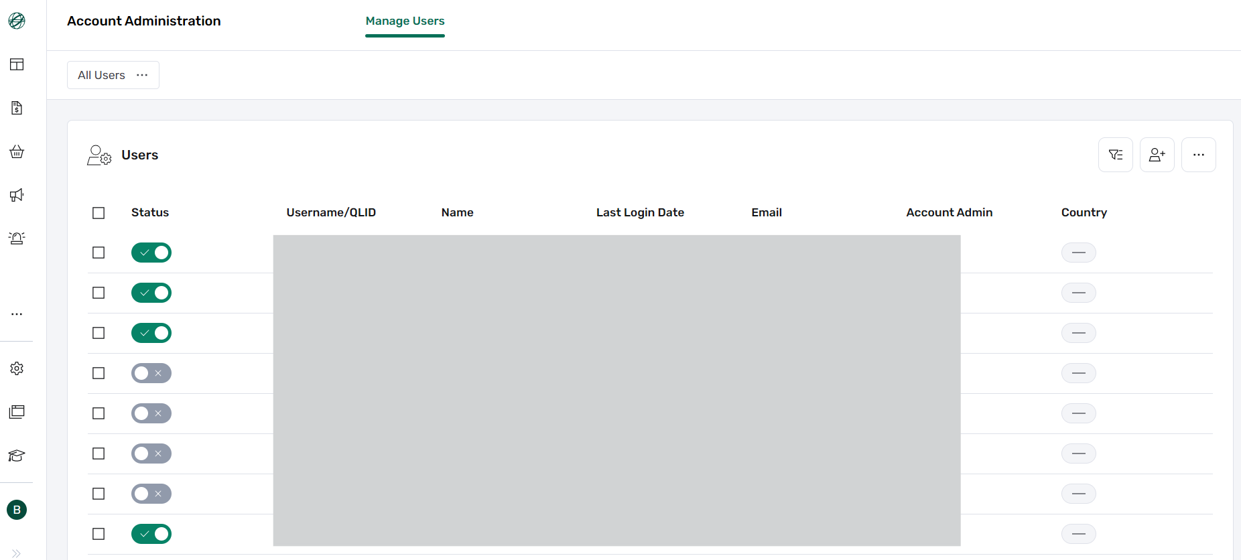Disable the third row status toggle
The width and height of the screenshot is (1241, 560).
pos(151,333)
